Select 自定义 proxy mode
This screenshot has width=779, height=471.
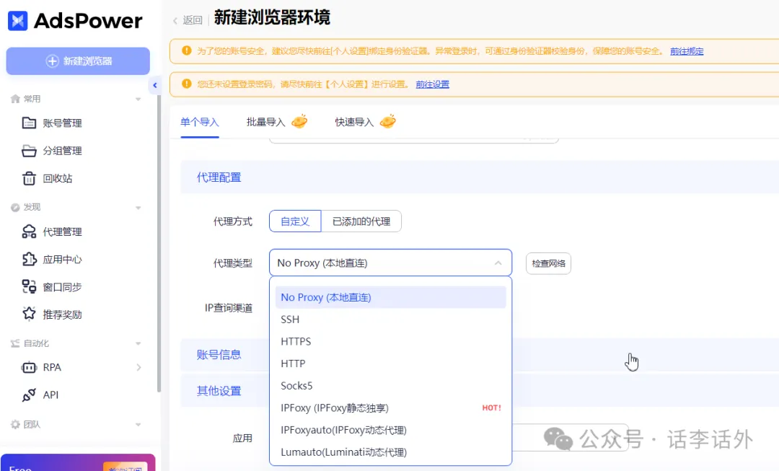click(x=295, y=221)
